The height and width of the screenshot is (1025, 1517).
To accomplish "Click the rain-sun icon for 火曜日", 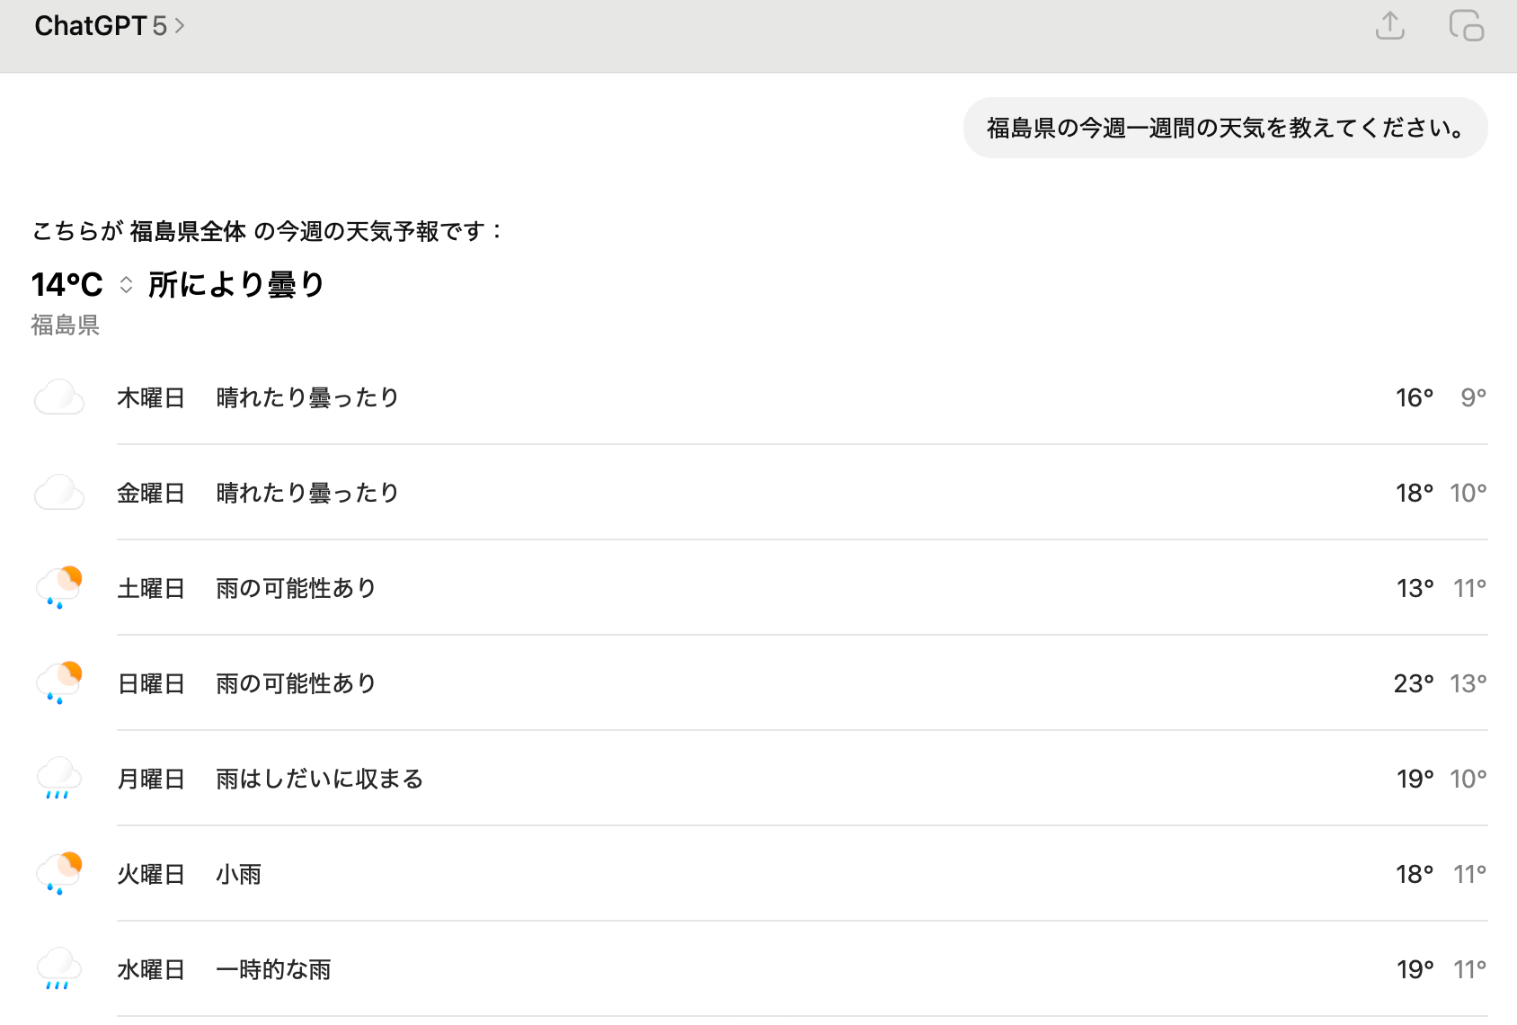I will (x=59, y=874).
